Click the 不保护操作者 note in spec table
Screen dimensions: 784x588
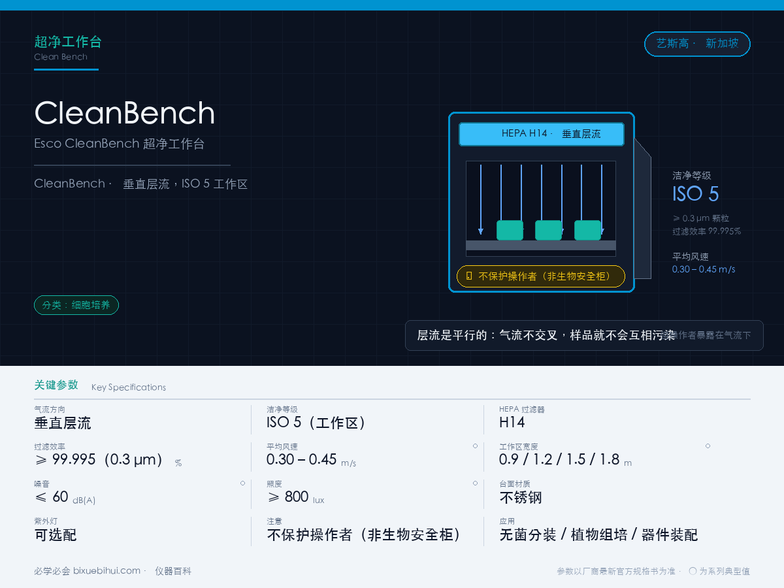[364, 534]
